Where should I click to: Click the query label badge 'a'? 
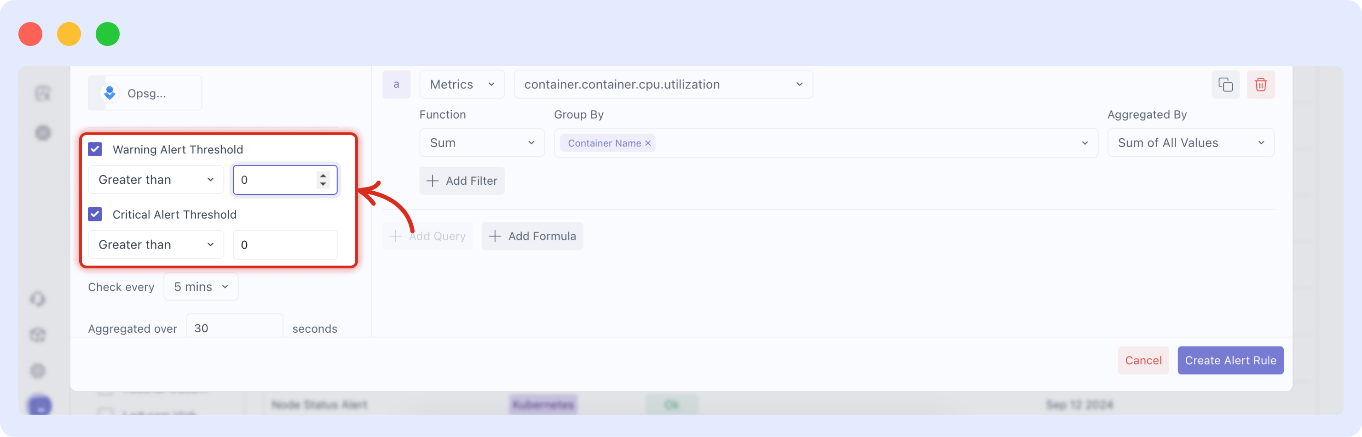396,85
